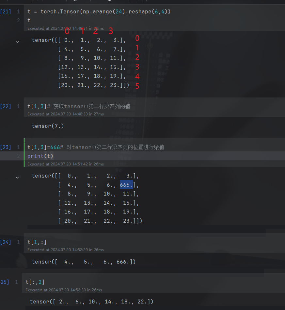Click the t[:,2] code in cell 25
The width and height of the screenshot is (285, 310).
(35, 282)
